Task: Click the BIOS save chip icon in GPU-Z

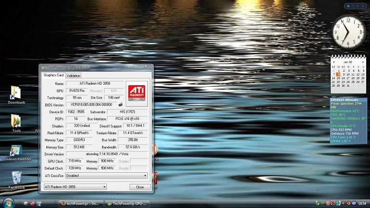Action: [120, 104]
